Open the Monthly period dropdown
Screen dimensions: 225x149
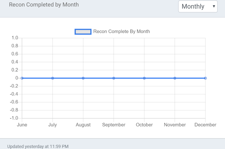[x=198, y=7]
